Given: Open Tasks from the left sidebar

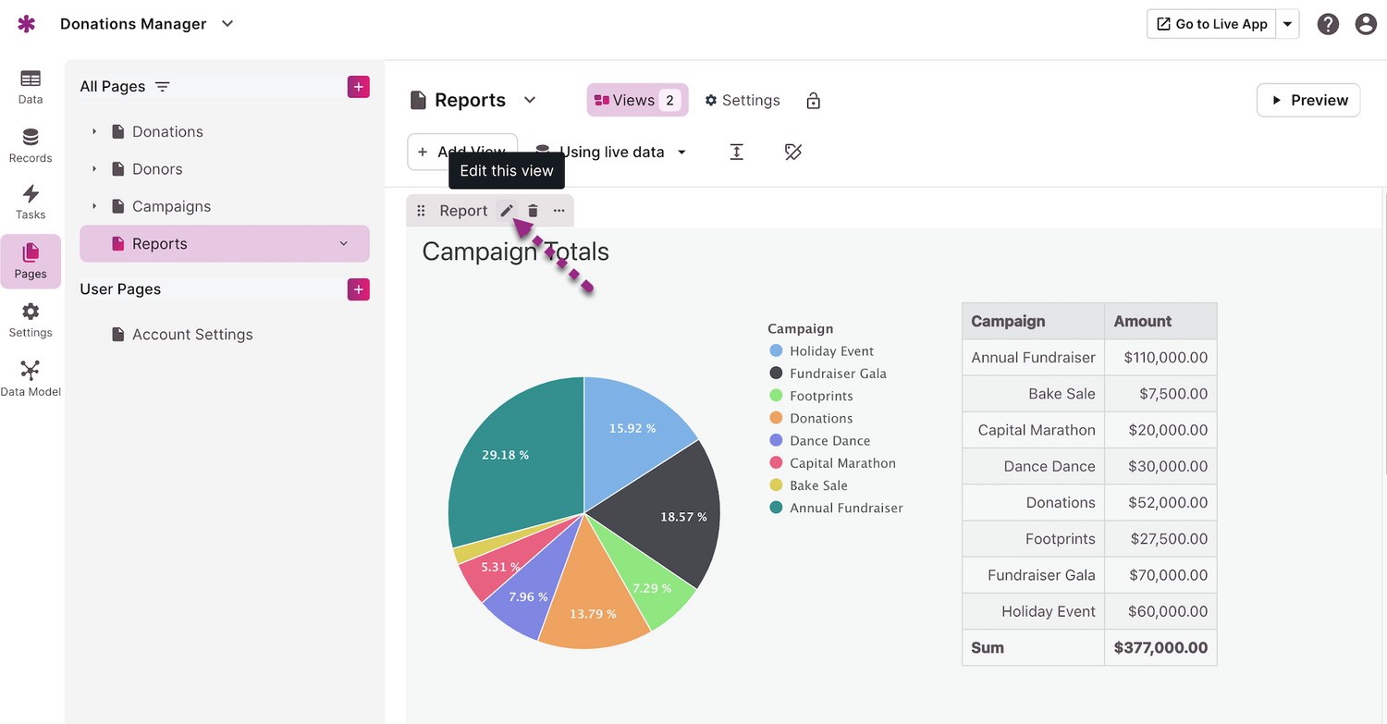Looking at the screenshot, I should pyautogui.click(x=31, y=202).
